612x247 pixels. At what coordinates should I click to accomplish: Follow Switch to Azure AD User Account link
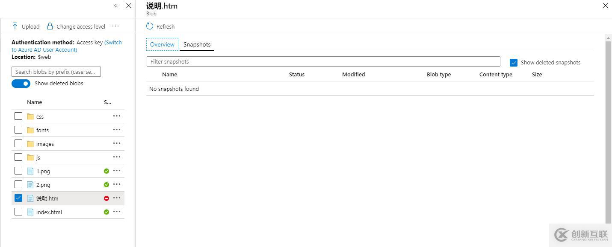point(67,46)
